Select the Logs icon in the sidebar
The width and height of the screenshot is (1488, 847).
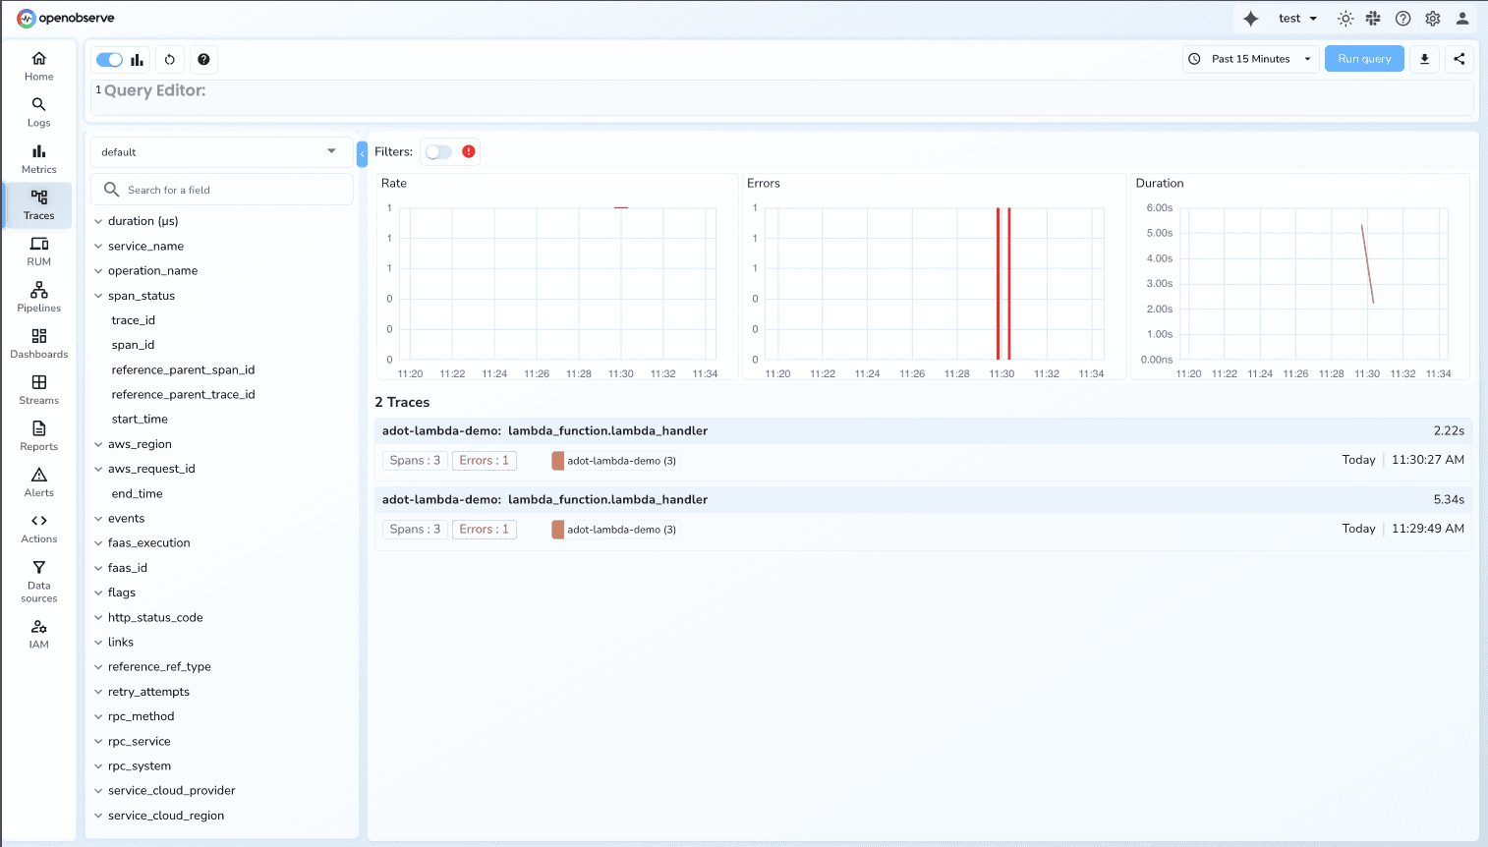(x=38, y=112)
